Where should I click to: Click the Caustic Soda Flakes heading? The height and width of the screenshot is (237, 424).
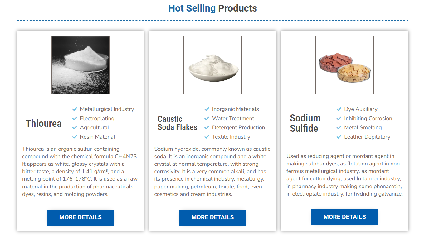point(178,123)
